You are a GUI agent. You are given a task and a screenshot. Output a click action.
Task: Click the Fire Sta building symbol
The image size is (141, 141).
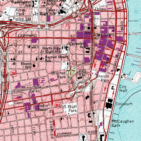80,78
